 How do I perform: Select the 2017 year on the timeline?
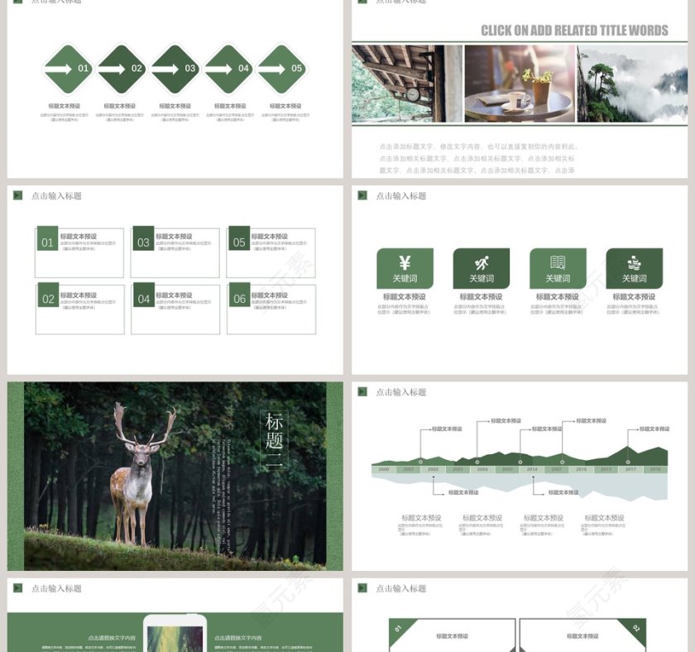[x=630, y=469]
